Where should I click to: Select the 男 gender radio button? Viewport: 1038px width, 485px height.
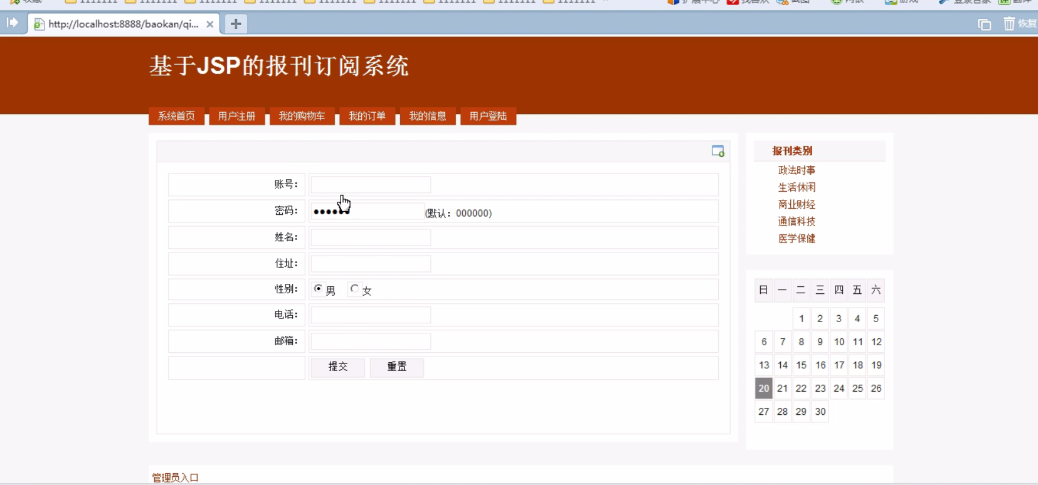click(318, 289)
